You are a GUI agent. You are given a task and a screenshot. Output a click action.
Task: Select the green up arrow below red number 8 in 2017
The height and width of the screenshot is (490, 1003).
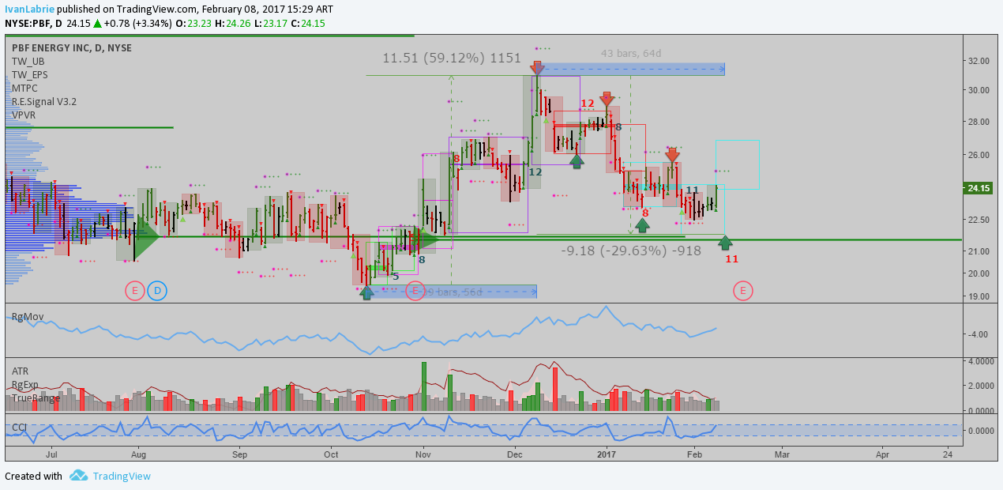coord(642,225)
